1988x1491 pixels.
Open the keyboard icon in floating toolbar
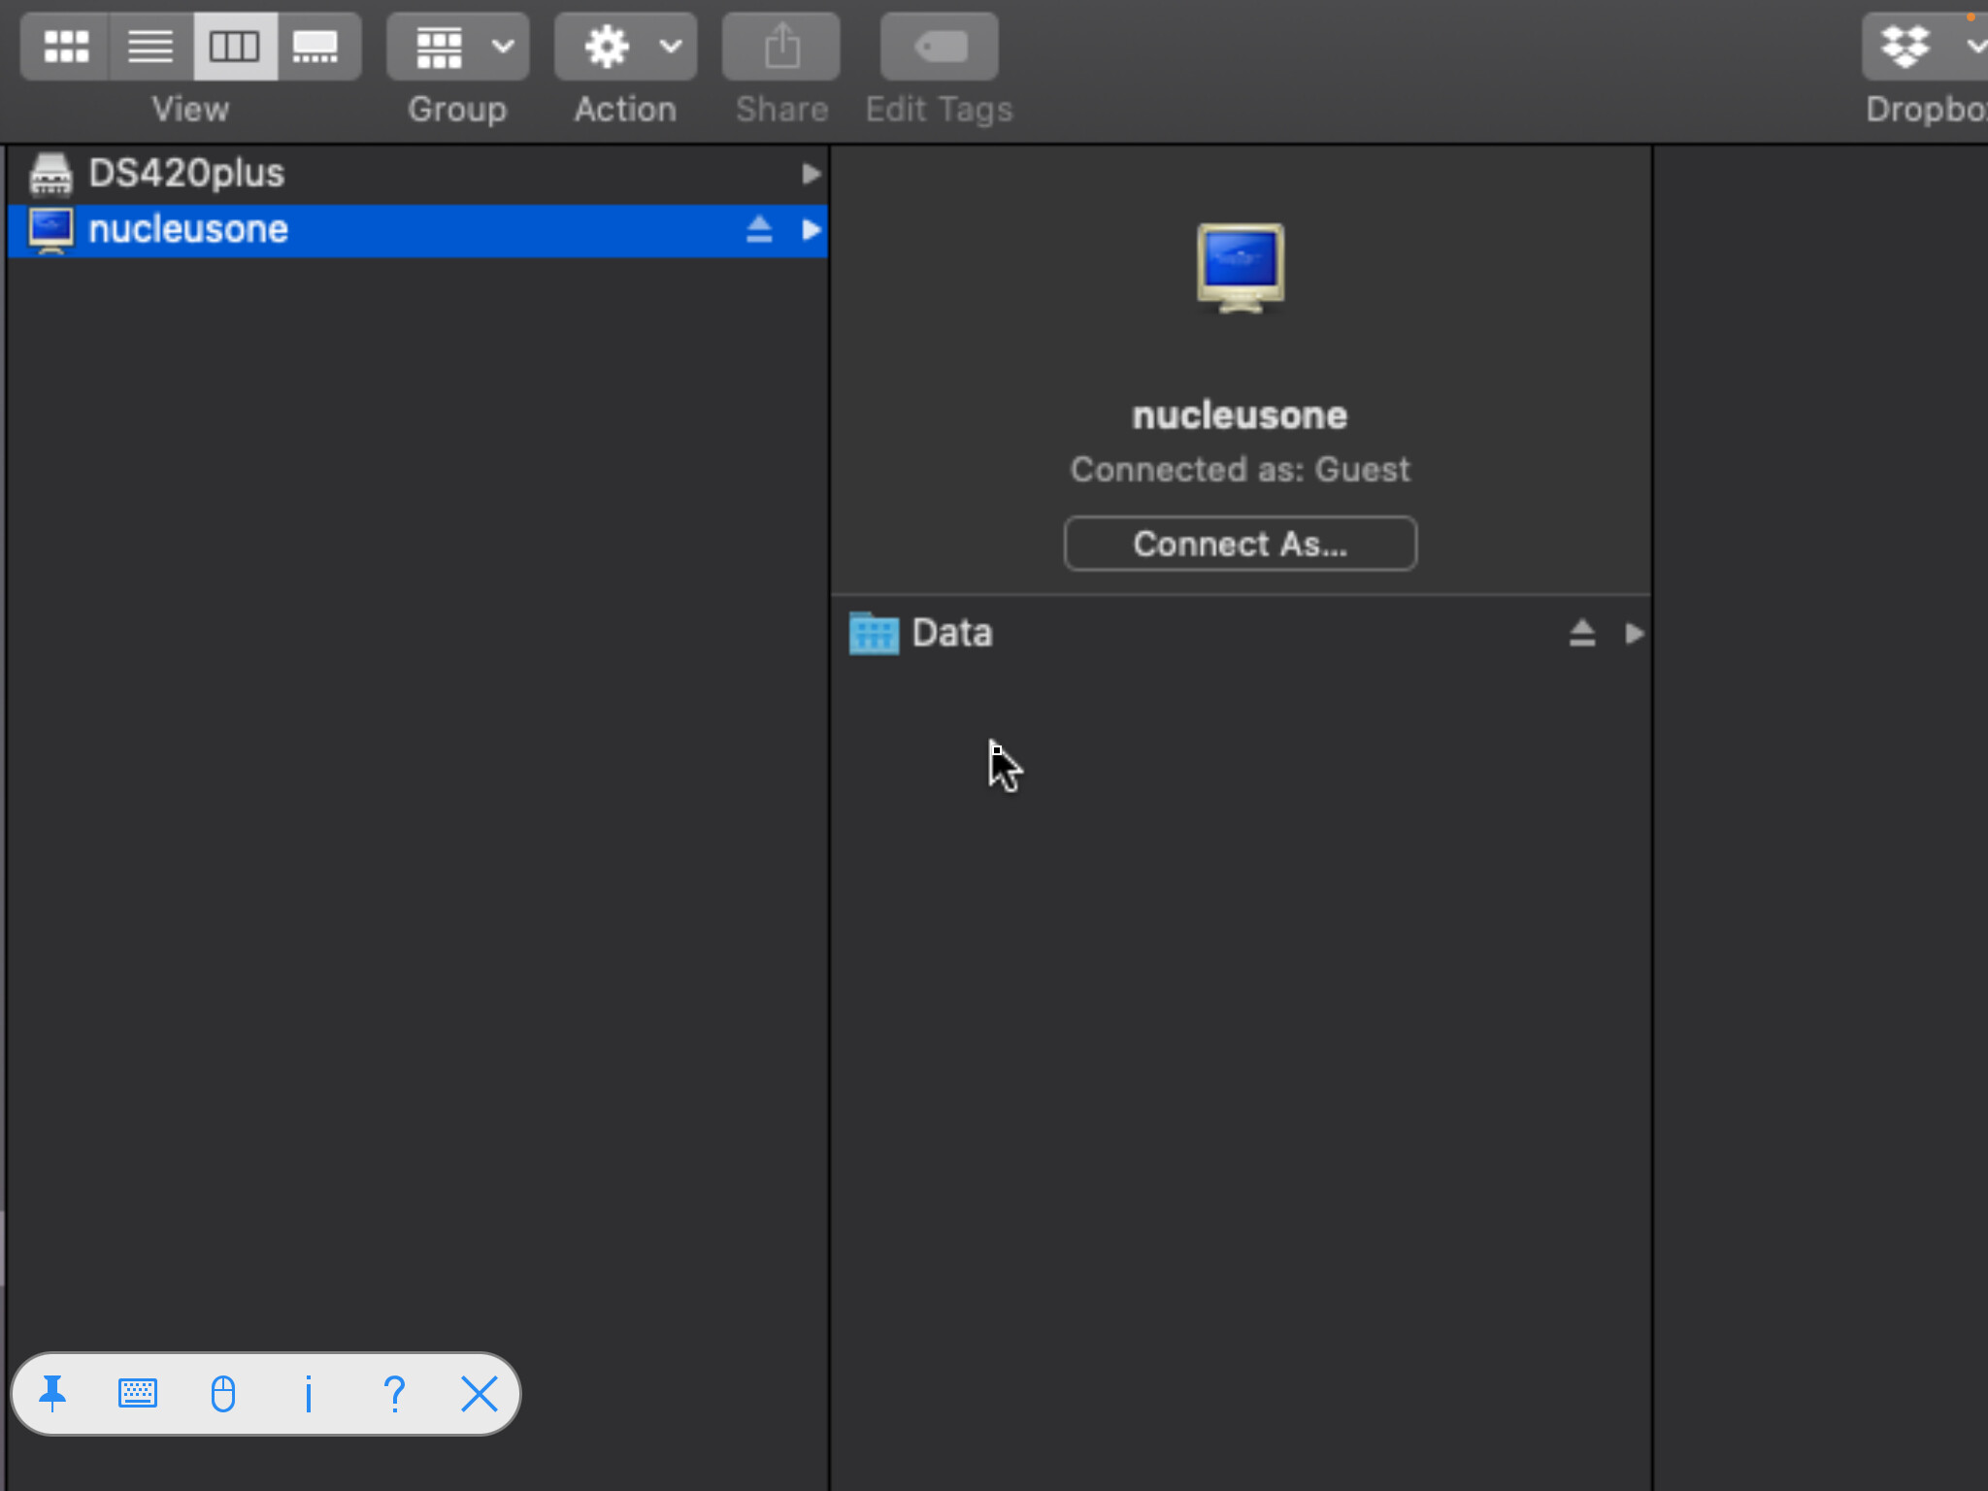click(x=138, y=1394)
